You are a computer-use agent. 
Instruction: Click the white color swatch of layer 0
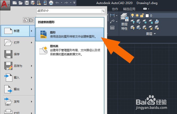tap(147, 16)
